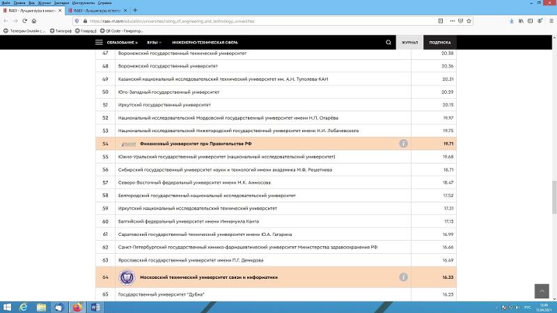Image resolution: width=557 pixels, height=313 pixels.
Task: Click the ПОДПИСКА button
Action: click(x=439, y=42)
